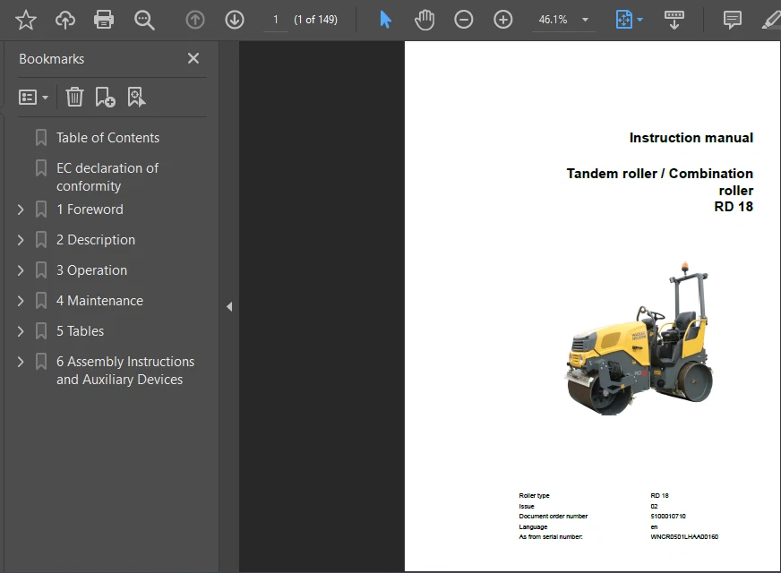Zoom in using the plus icon

502,19
